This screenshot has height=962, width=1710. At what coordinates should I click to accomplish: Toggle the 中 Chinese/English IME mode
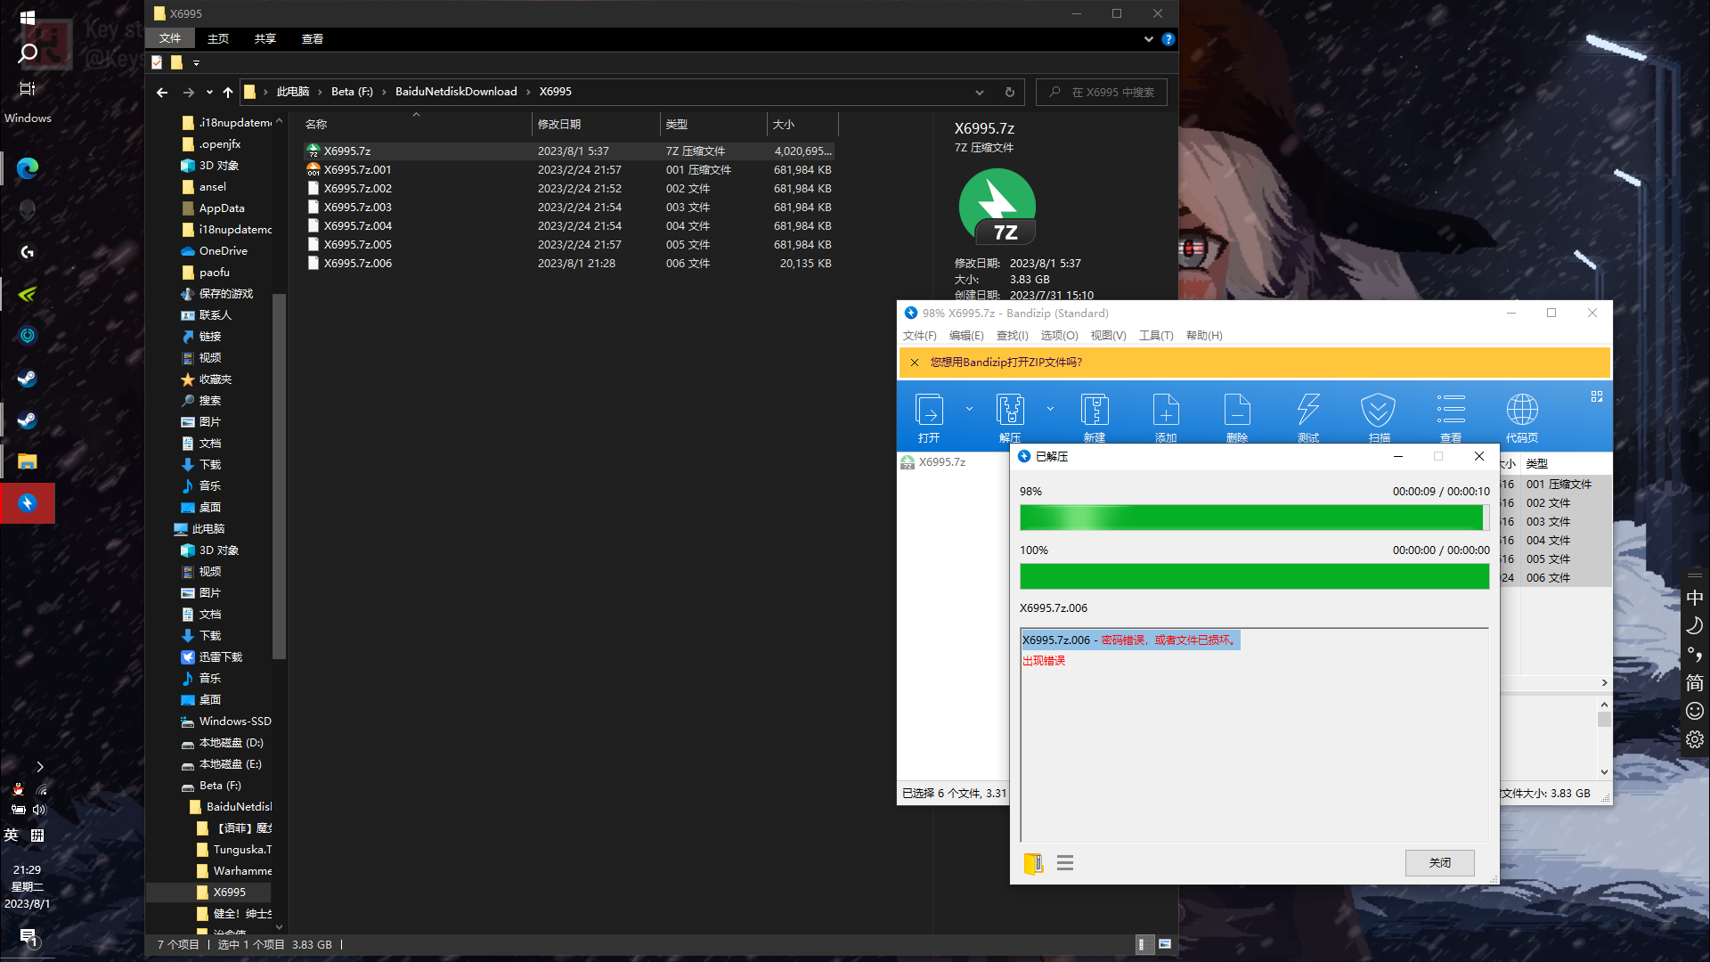point(1694,598)
